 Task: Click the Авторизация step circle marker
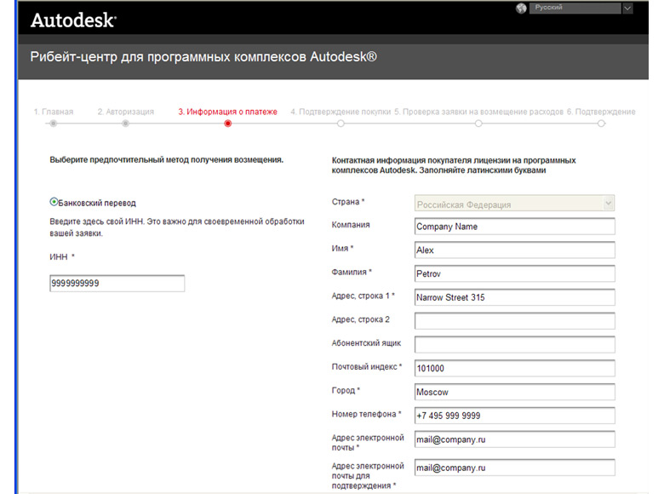[125, 123]
